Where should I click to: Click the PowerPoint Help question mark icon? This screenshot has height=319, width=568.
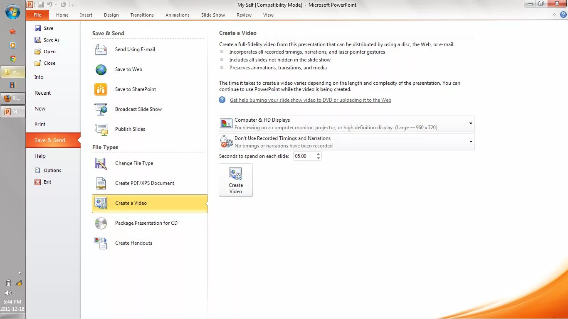point(563,15)
